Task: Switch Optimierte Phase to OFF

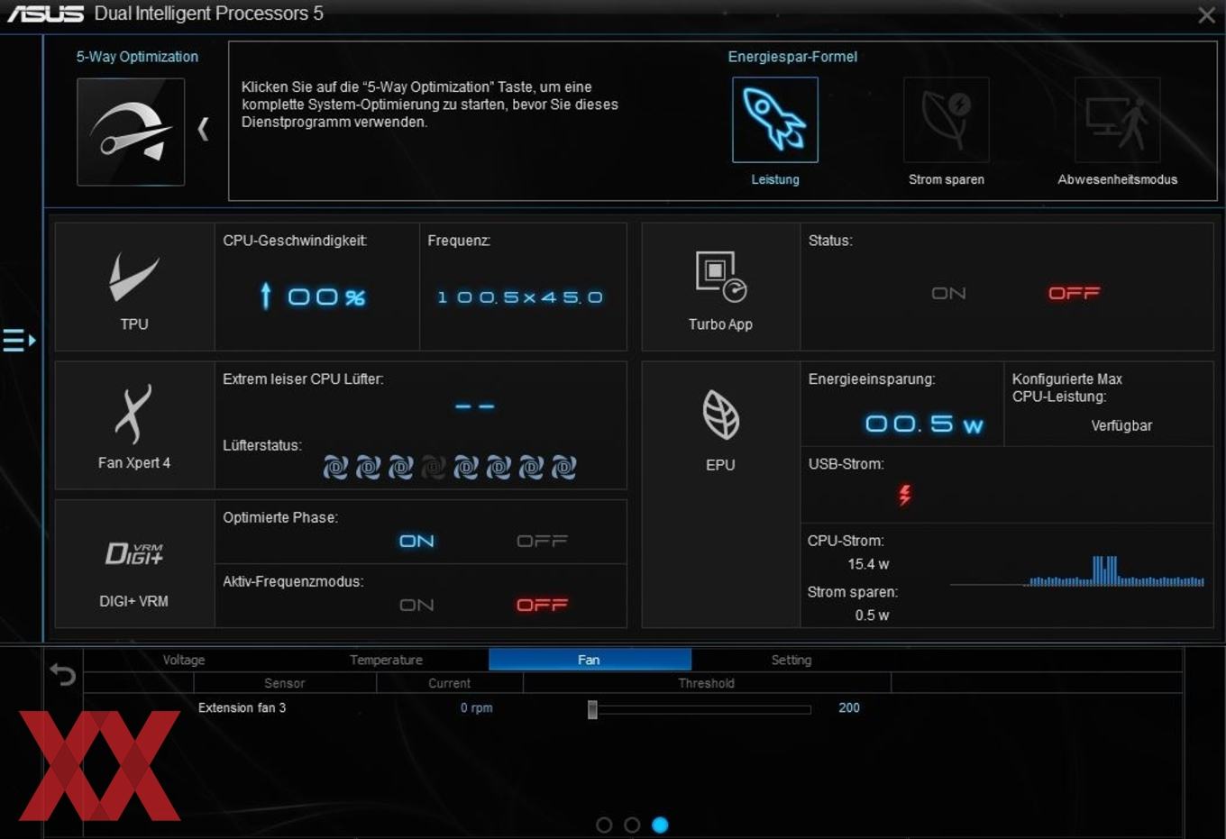Action: click(542, 541)
